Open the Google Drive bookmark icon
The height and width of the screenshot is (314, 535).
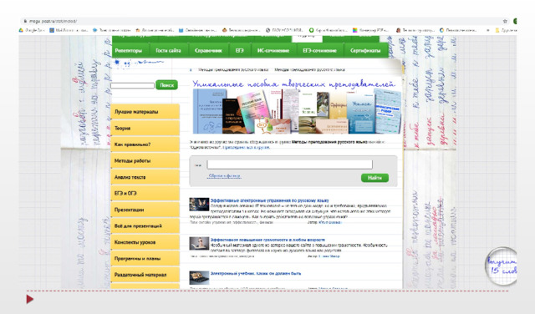(21, 30)
